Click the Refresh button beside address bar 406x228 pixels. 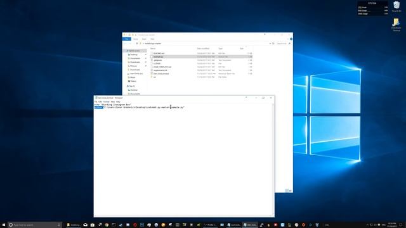point(273,44)
